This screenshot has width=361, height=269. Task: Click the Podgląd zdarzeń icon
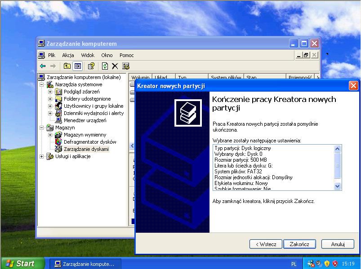point(58,92)
